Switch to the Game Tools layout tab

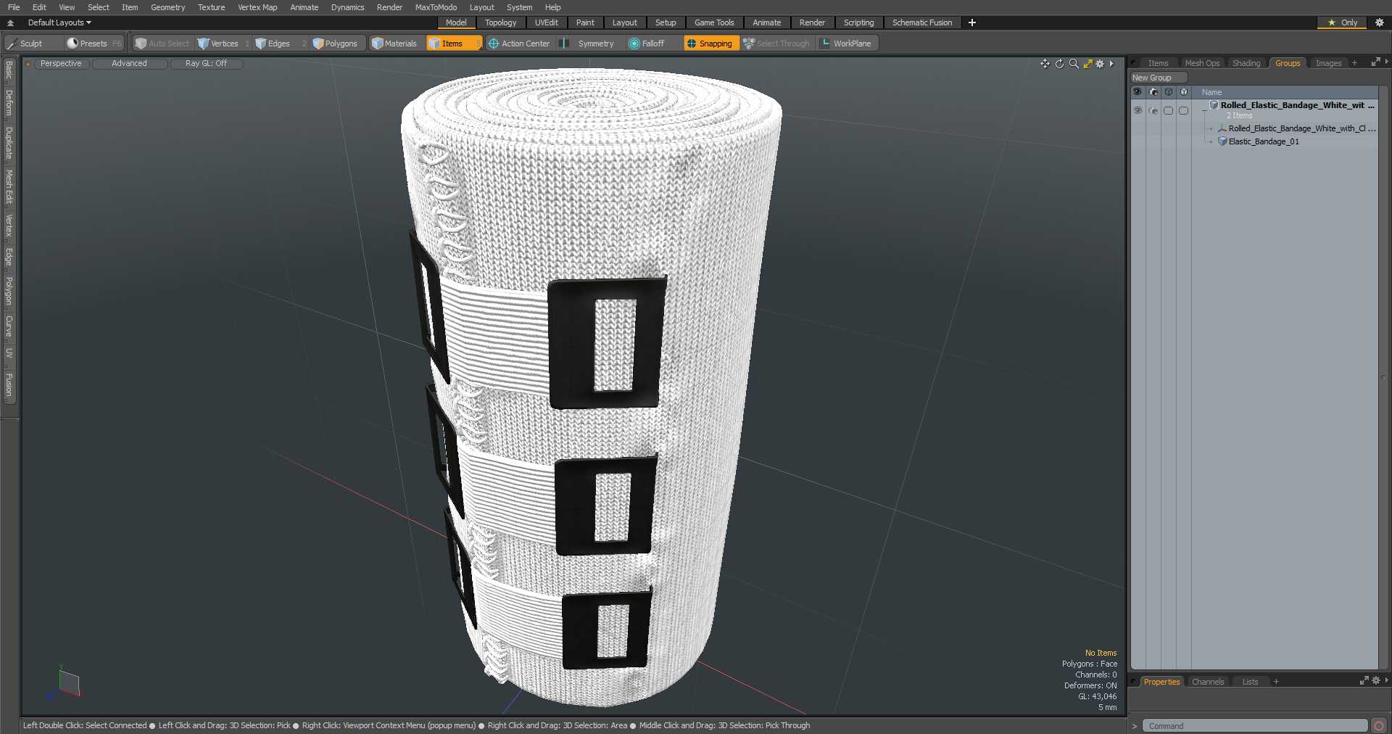(714, 22)
